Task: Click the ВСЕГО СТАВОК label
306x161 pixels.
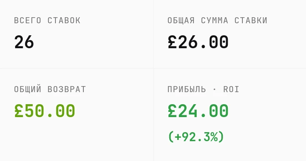Action: [x=47, y=21]
